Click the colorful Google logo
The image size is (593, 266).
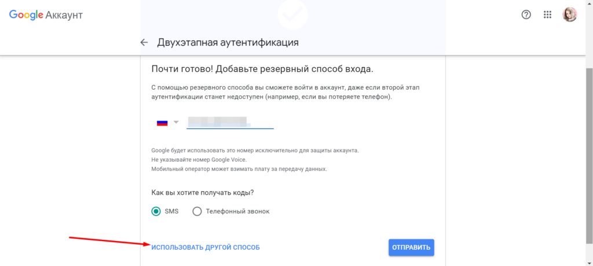point(26,15)
